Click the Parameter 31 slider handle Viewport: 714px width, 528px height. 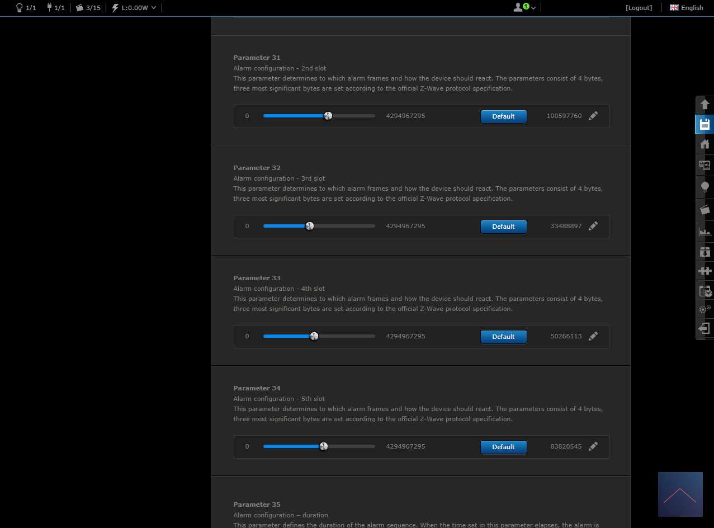click(328, 116)
